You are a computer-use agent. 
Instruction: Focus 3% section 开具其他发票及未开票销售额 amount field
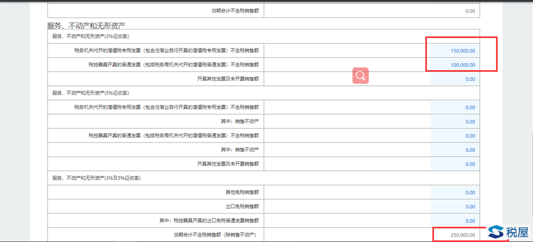[455, 79]
